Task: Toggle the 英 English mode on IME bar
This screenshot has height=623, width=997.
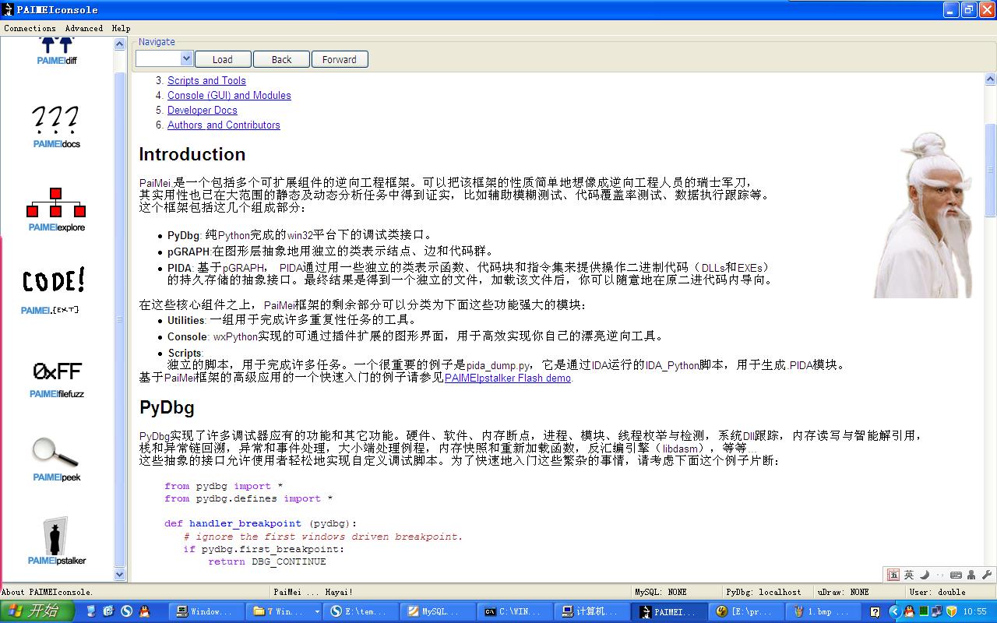Action: point(909,575)
